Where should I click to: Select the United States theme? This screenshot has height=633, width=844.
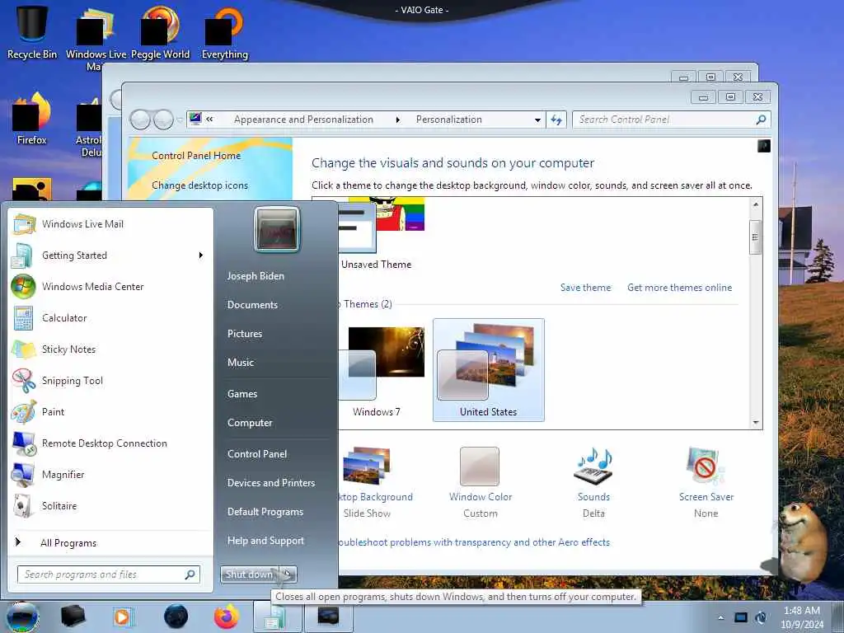(x=488, y=370)
